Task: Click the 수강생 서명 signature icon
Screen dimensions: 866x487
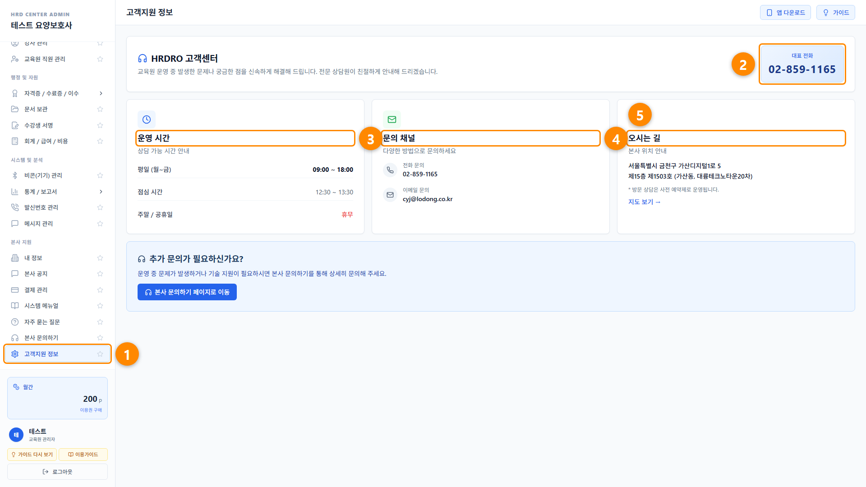Action: (15, 125)
